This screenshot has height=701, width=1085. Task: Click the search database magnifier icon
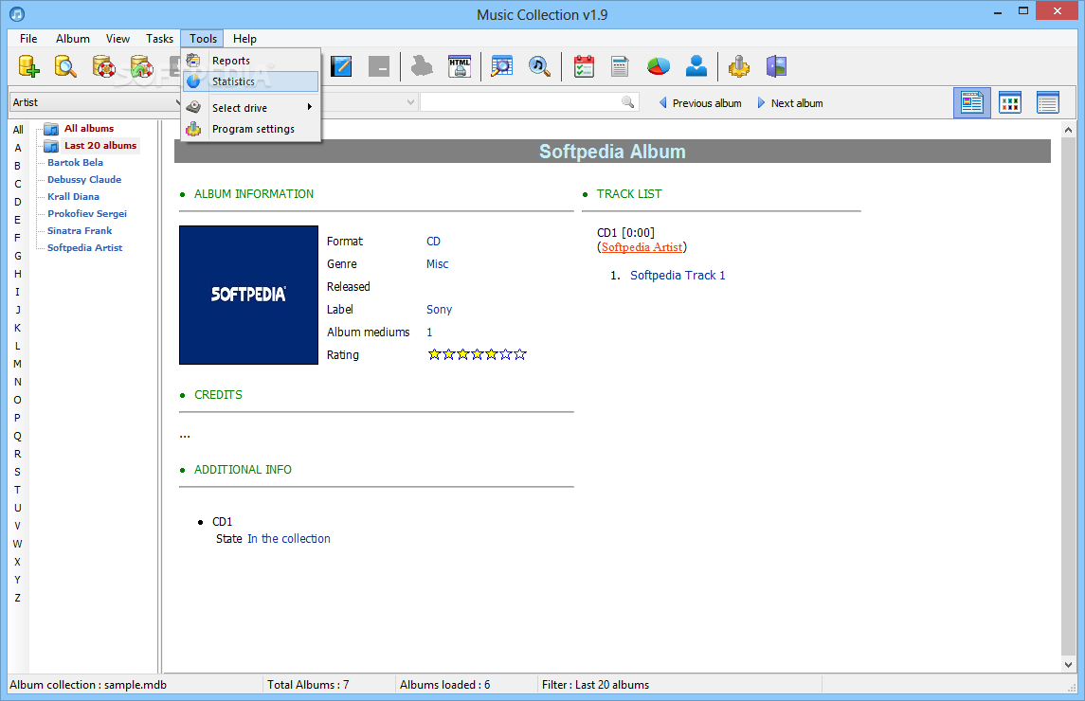coord(65,66)
